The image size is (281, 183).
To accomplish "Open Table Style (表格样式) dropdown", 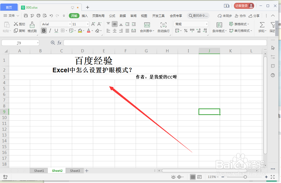I will [239, 24].
